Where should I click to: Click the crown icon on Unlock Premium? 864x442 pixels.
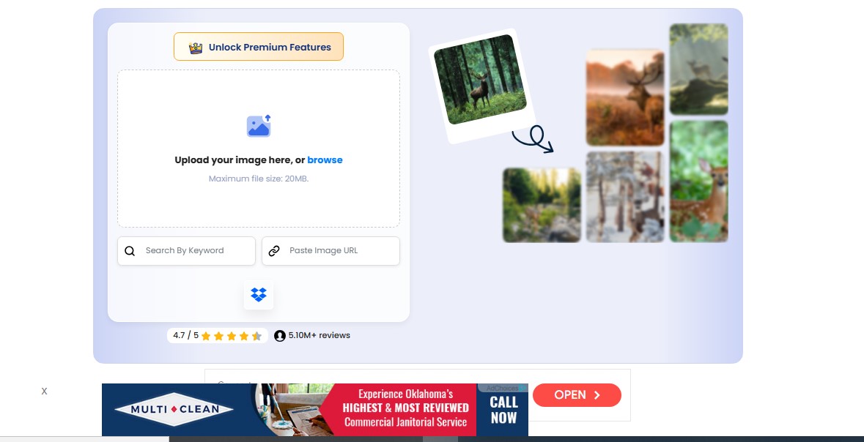coord(196,48)
